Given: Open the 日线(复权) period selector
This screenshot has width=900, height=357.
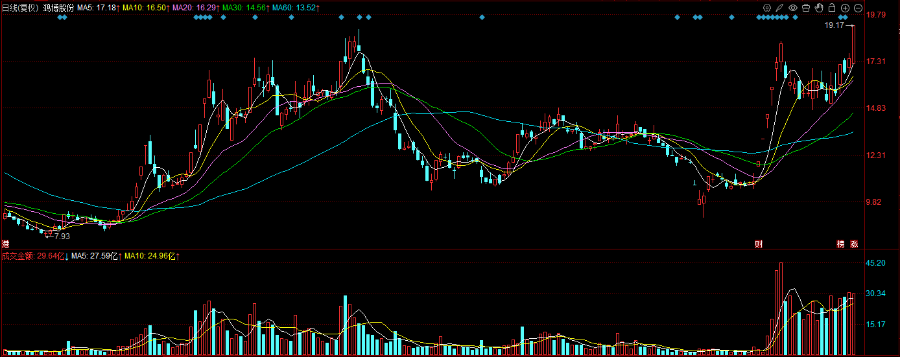Looking at the screenshot, I should (x=20, y=8).
